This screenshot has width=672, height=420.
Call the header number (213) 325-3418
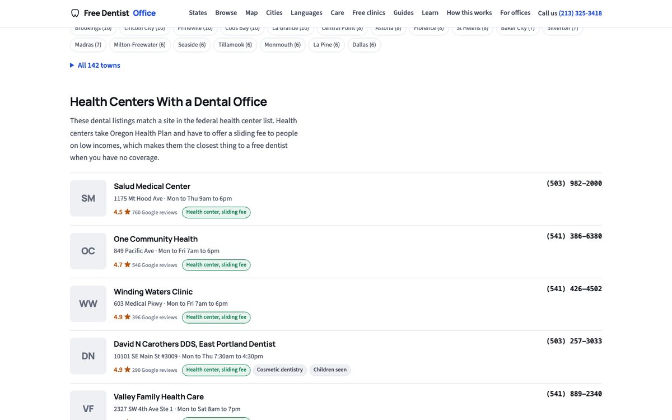[580, 13]
